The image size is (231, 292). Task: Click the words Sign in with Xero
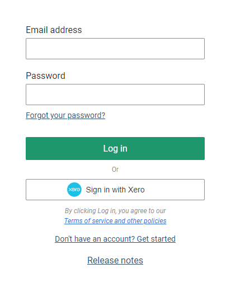(x=115, y=190)
